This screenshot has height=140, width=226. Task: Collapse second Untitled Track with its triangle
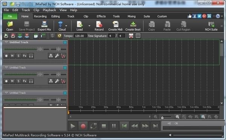pyautogui.click(x=6, y=68)
